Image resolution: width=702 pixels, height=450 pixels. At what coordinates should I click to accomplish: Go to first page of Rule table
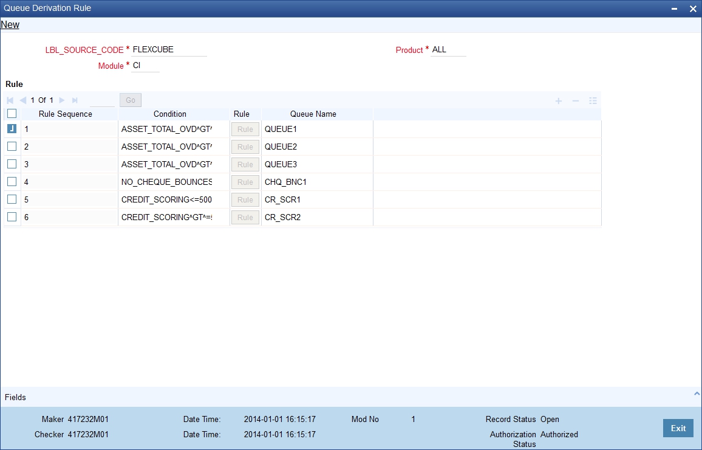[10, 100]
